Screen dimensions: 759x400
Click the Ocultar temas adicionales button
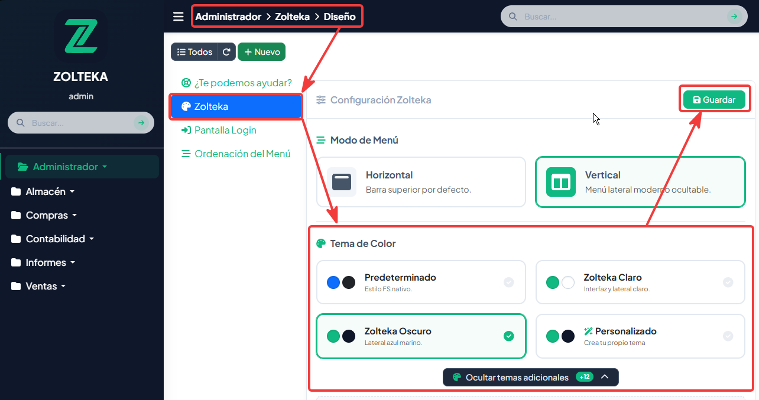point(531,377)
